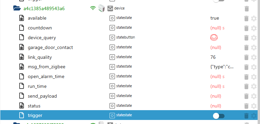Image resolution: width=260 pixels, height=124 pixels.
Task: Click the msg_from_zigbee JSON value
Action: coord(222,67)
